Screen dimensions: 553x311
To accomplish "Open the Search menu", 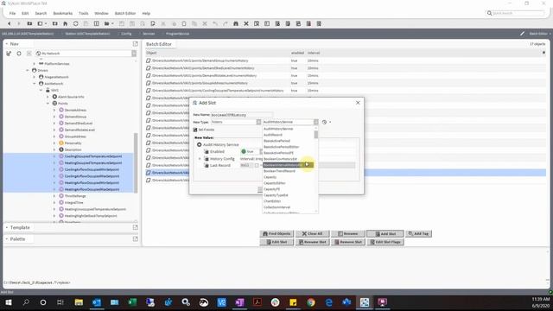I will [x=41, y=13].
